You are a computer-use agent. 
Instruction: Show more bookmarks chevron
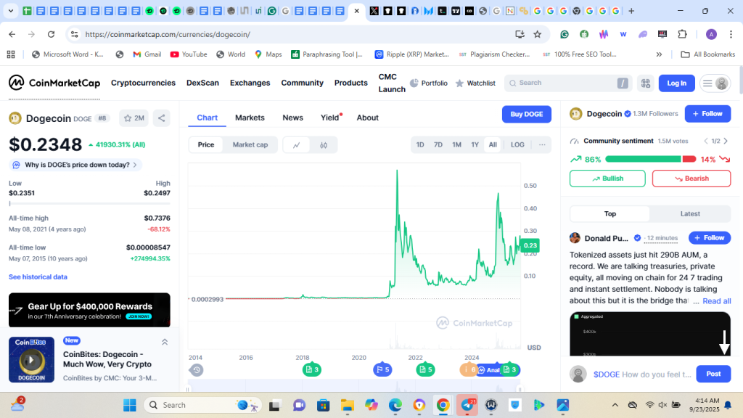point(659,54)
